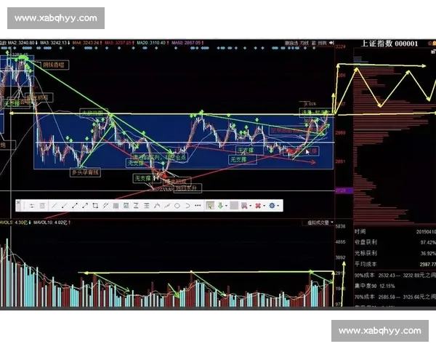Click the 多头孕育线 annotation label
Viewport: 436px width, 349px height.
click(x=85, y=172)
